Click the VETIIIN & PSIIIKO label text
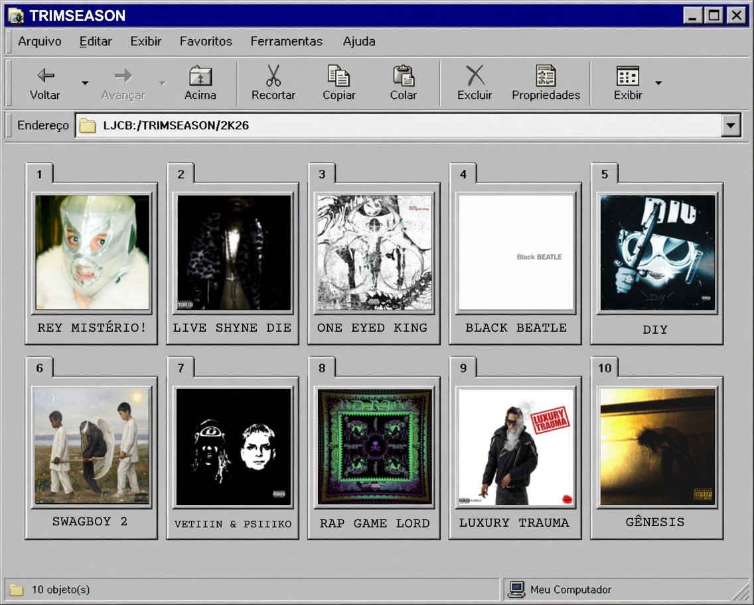The image size is (754, 605). [x=233, y=524]
